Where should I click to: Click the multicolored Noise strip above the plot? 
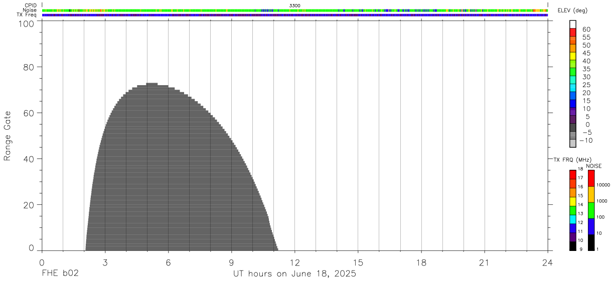(295, 10)
